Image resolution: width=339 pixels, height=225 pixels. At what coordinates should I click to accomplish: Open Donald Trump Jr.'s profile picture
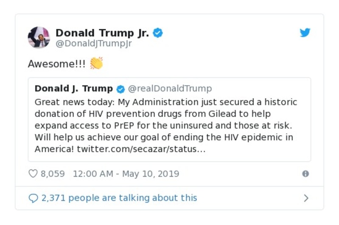(x=39, y=37)
